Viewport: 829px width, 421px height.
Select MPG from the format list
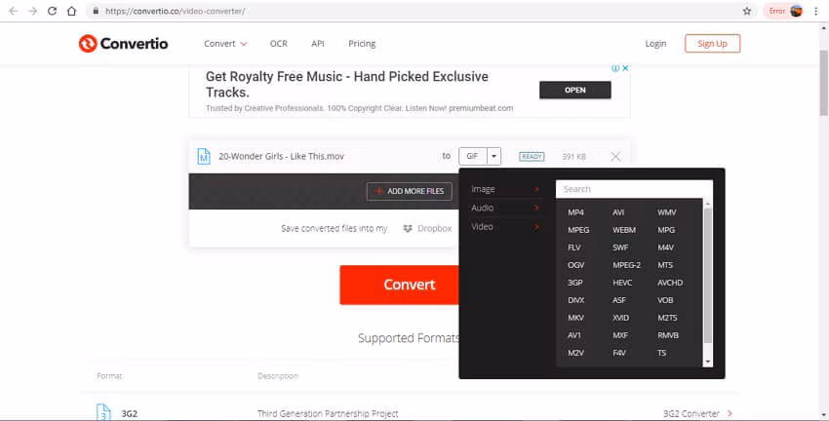click(x=666, y=230)
